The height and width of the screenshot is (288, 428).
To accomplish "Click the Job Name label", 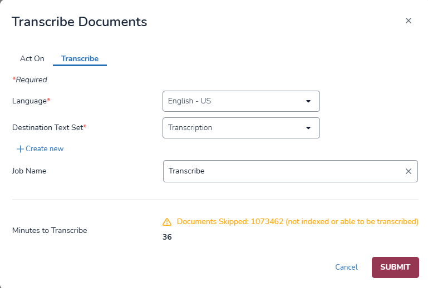I will point(29,171).
